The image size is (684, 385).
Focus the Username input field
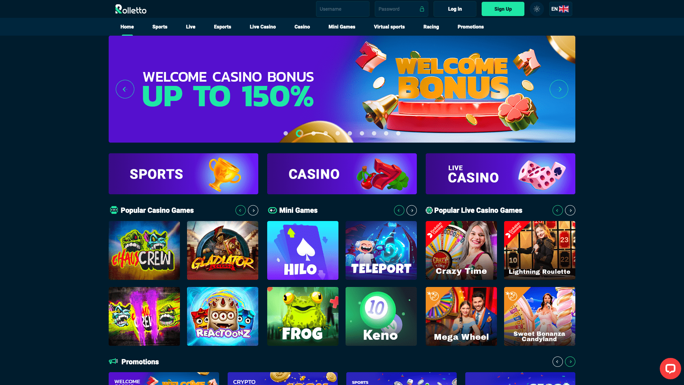[343, 9]
